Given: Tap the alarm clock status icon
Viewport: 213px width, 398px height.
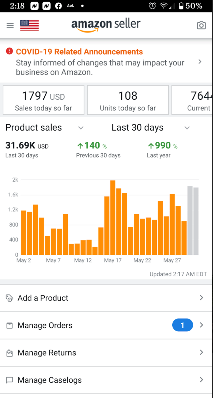Looking at the screenshot, I should (x=152, y=6).
